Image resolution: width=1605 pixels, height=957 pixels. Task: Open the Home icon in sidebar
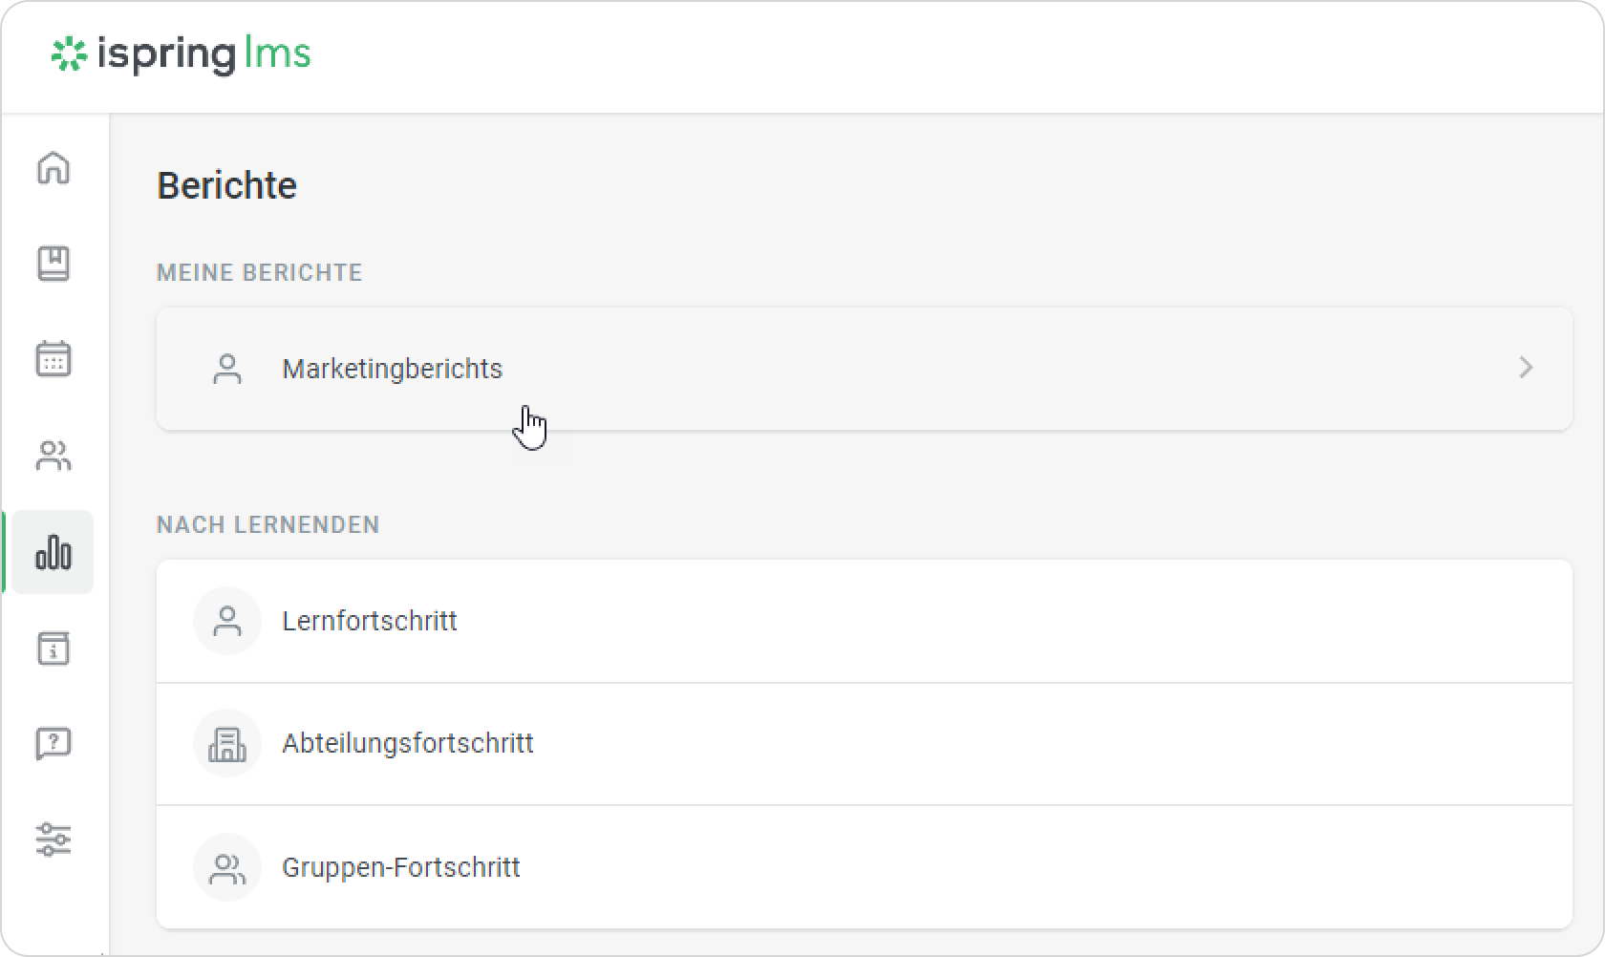pyautogui.click(x=53, y=168)
